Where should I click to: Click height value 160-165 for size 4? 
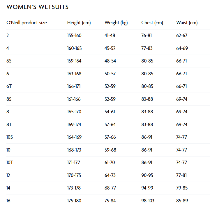tap(74, 48)
